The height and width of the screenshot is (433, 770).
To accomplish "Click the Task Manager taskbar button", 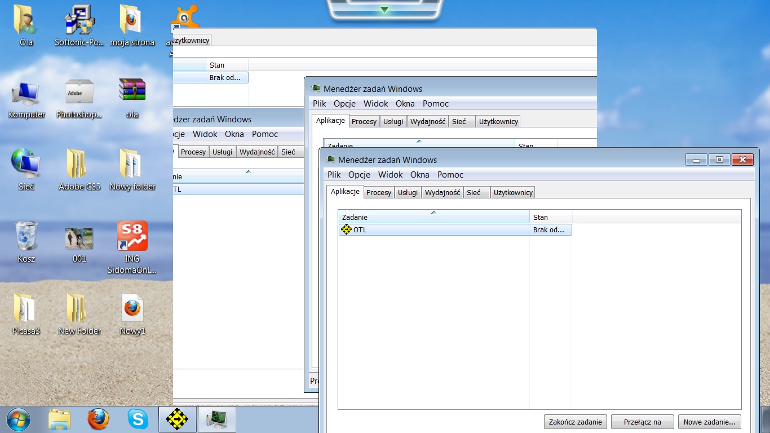I will pos(217,419).
